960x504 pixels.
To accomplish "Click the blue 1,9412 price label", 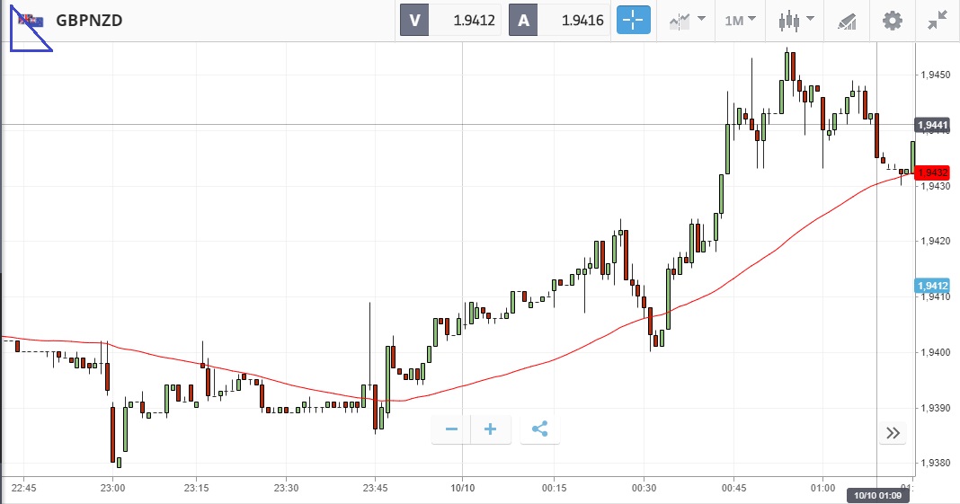I will tap(932, 286).
